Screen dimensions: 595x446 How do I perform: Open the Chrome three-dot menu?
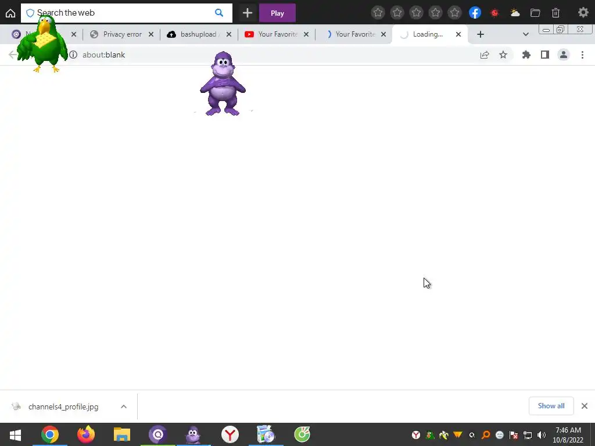pyautogui.click(x=582, y=55)
